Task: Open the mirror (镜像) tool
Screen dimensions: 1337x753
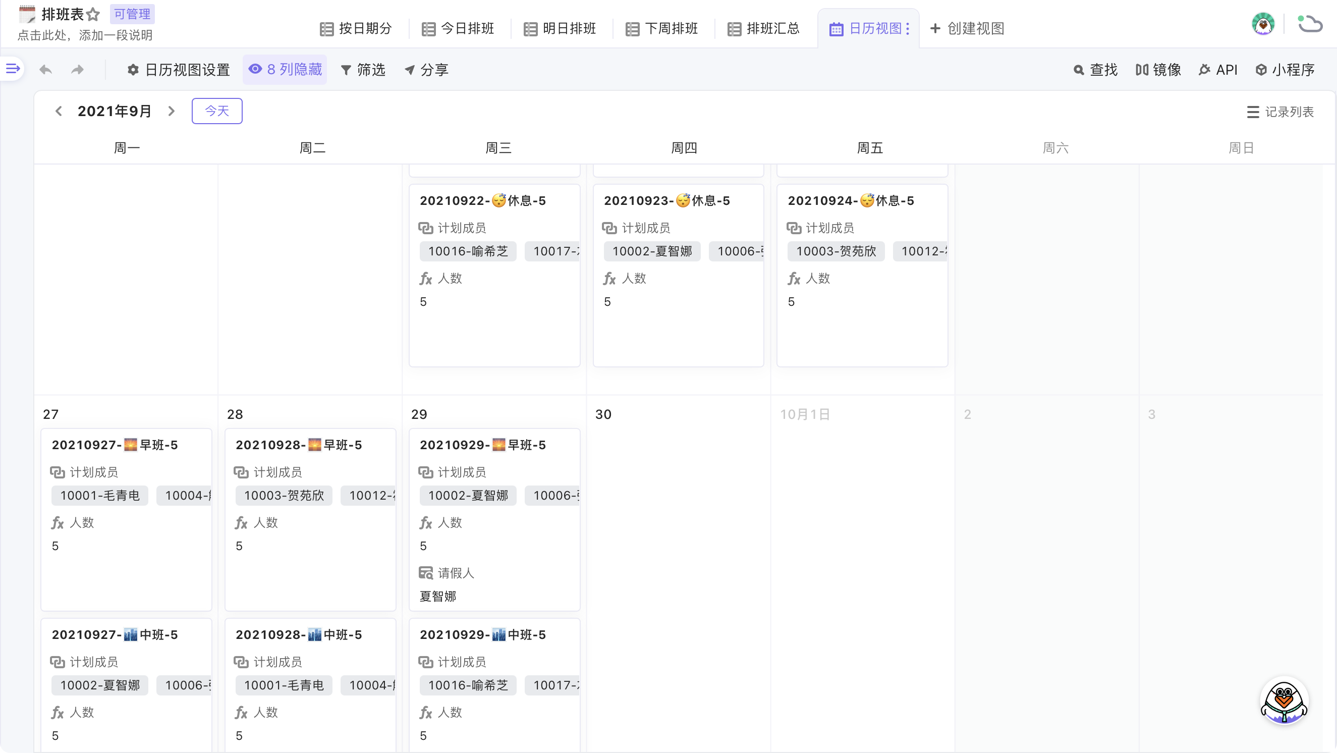Action: pyautogui.click(x=1158, y=70)
